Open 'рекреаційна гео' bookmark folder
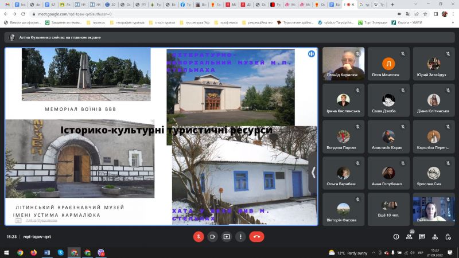459x258 pixels. 257,22
